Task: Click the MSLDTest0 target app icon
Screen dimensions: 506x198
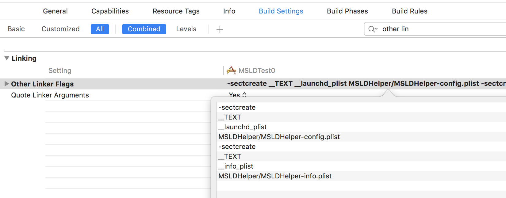Action: pos(231,70)
